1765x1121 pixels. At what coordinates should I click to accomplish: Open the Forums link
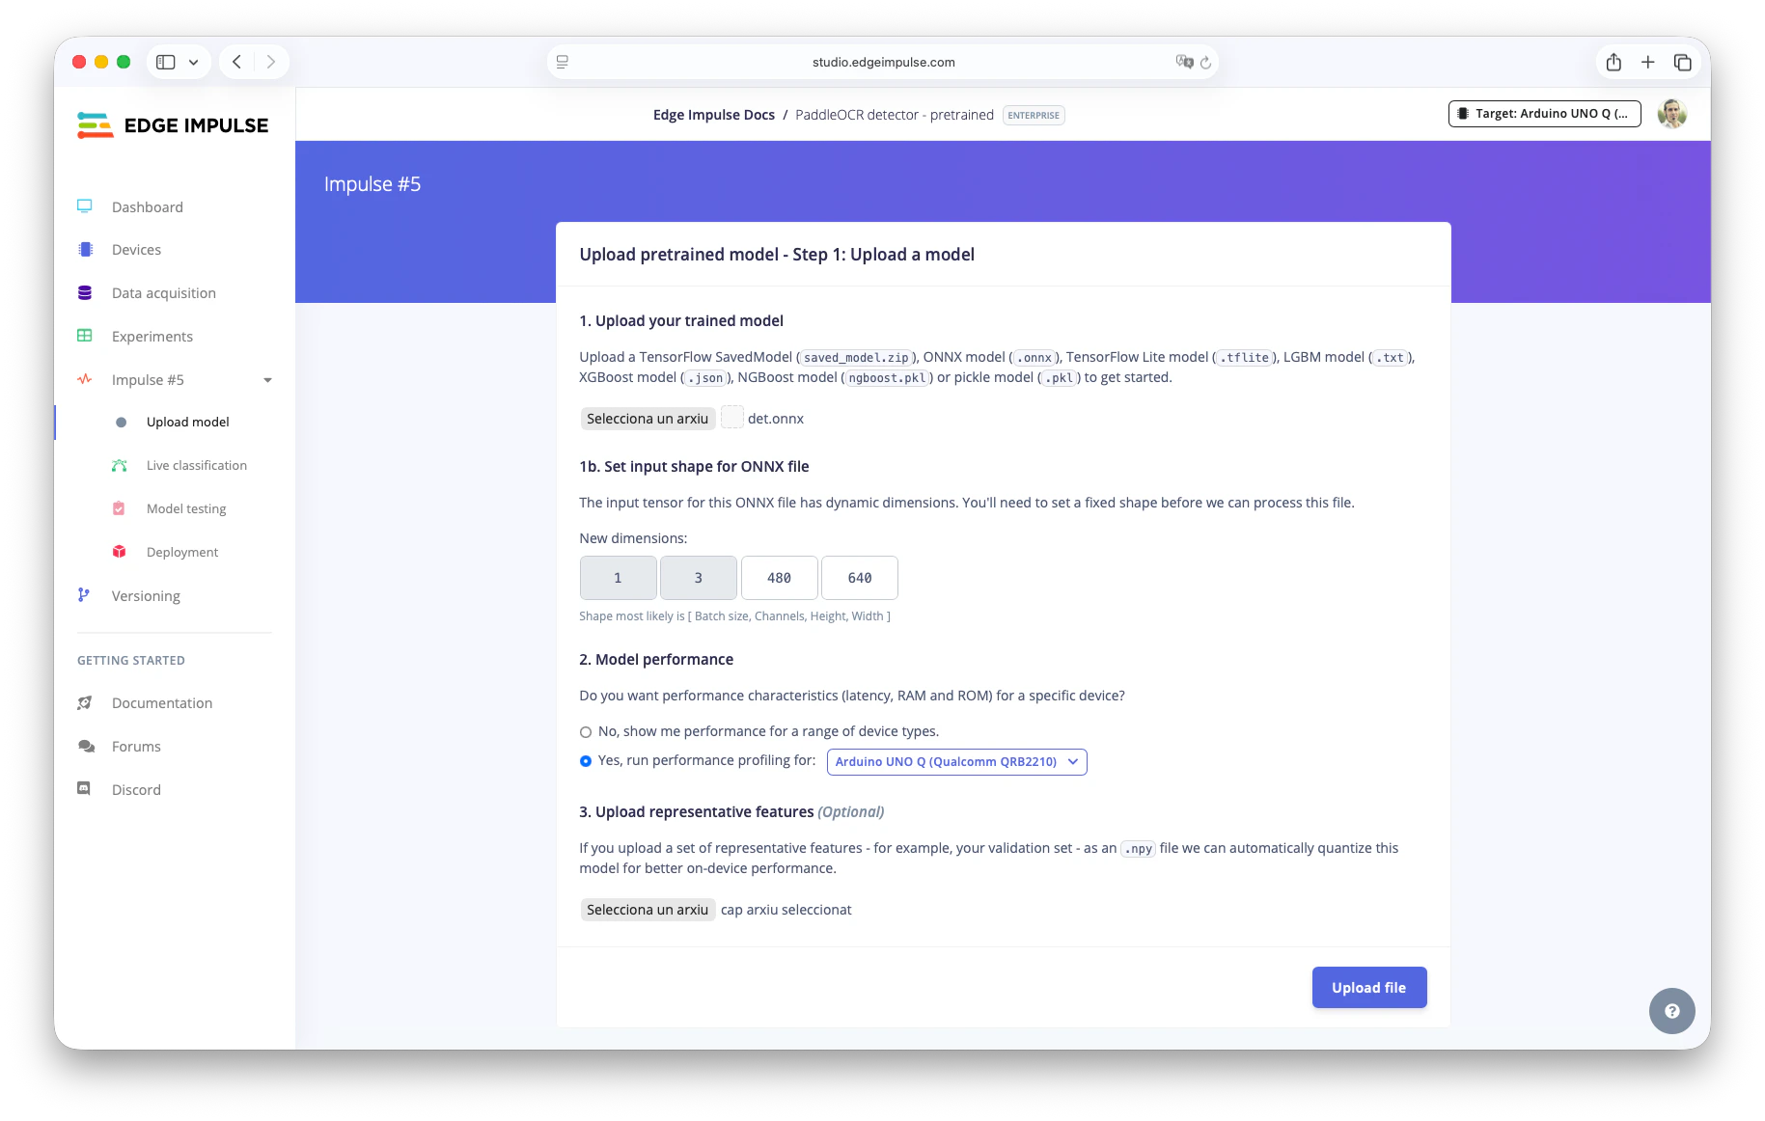136,747
